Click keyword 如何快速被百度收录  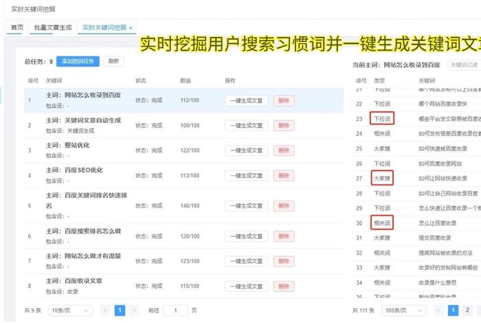[x=443, y=148]
